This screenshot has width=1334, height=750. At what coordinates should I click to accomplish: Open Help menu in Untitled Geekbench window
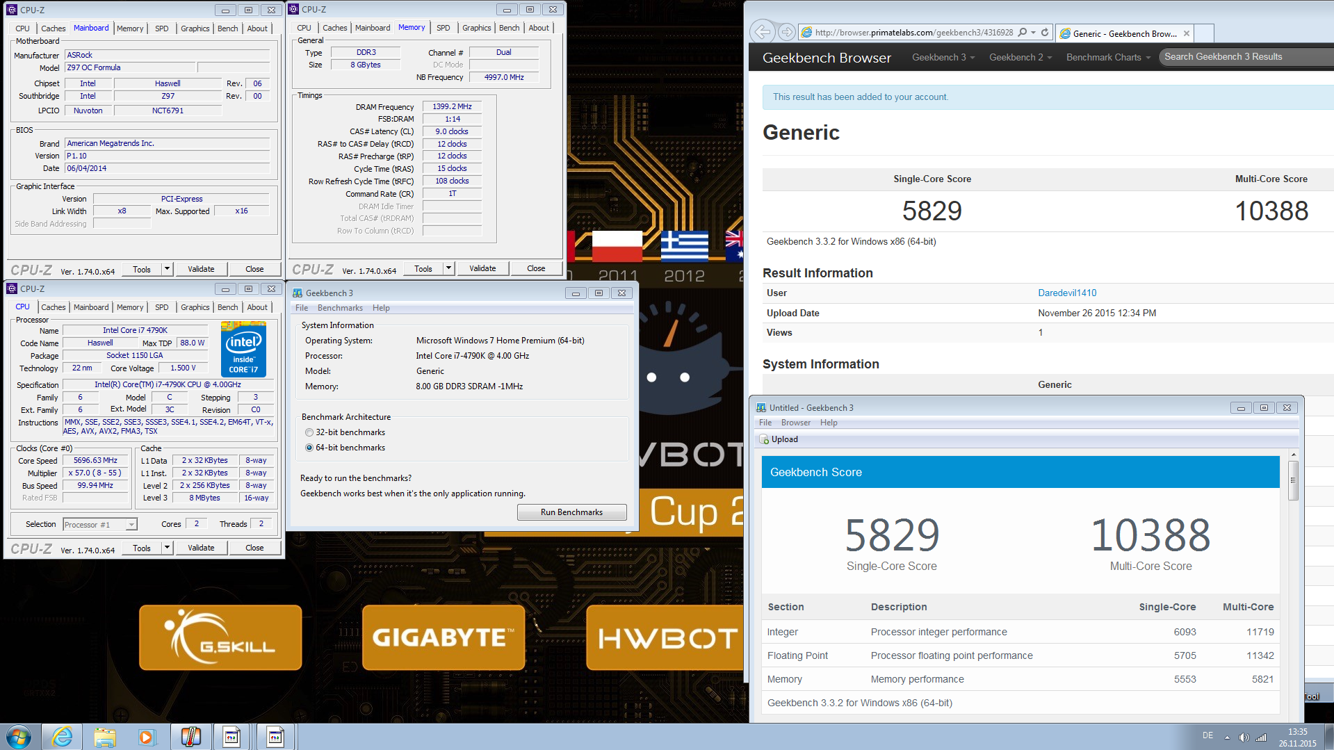829,423
